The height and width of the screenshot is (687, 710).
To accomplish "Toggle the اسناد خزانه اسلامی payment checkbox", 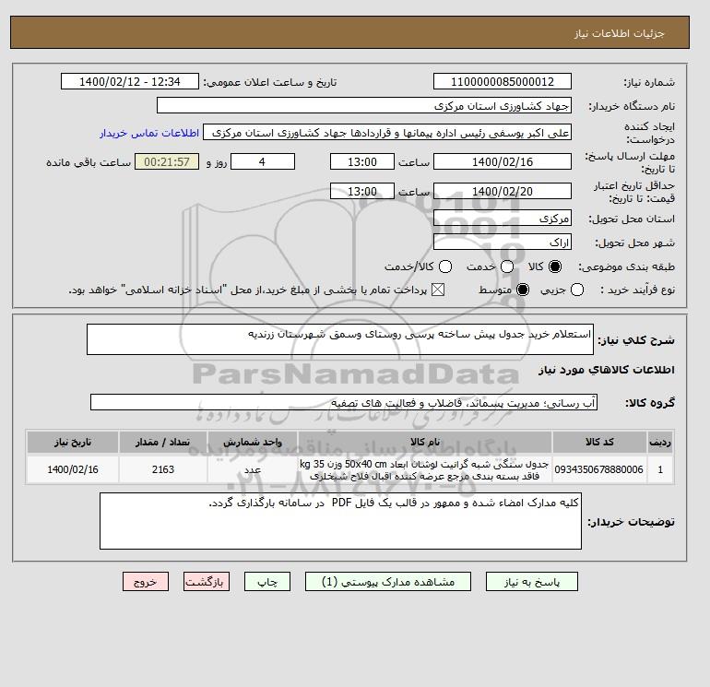I will [438, 290].
